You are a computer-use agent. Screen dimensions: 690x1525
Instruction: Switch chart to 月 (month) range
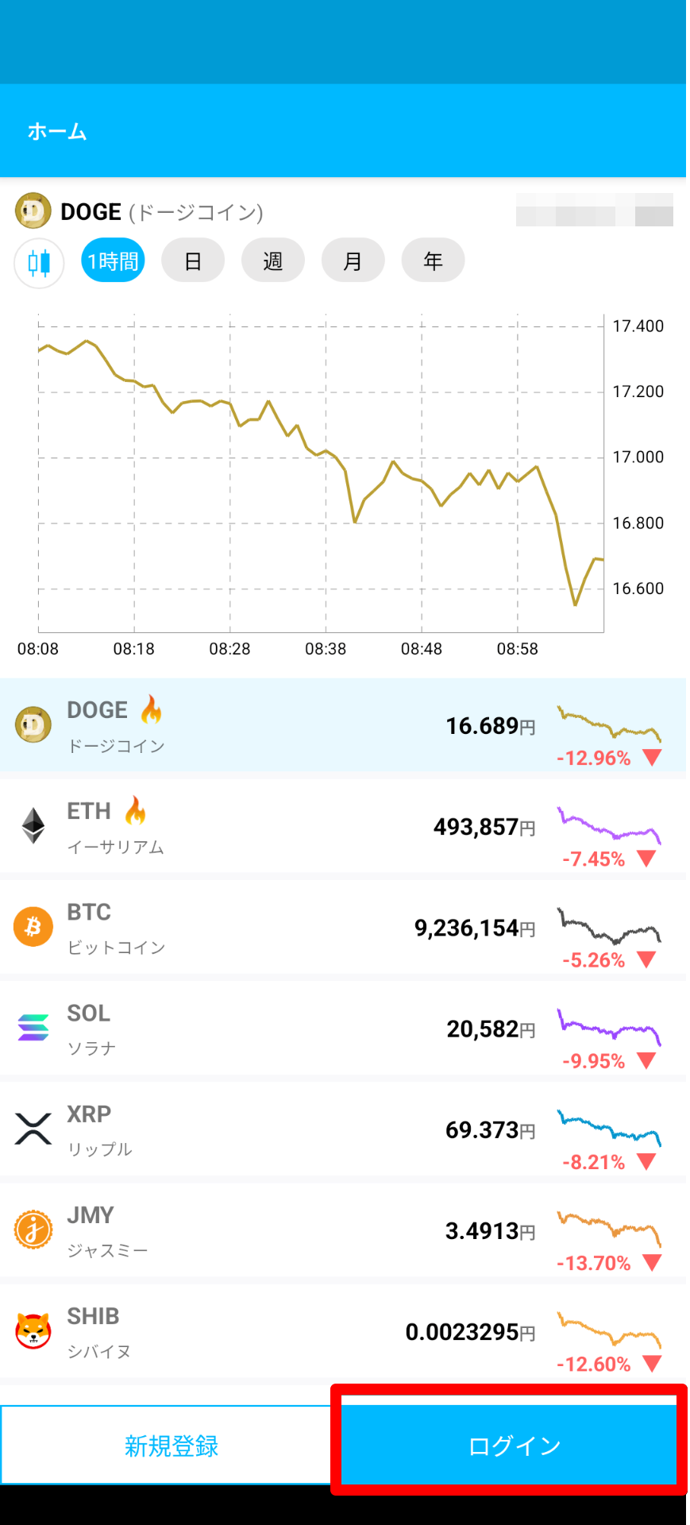pos(353,261)
